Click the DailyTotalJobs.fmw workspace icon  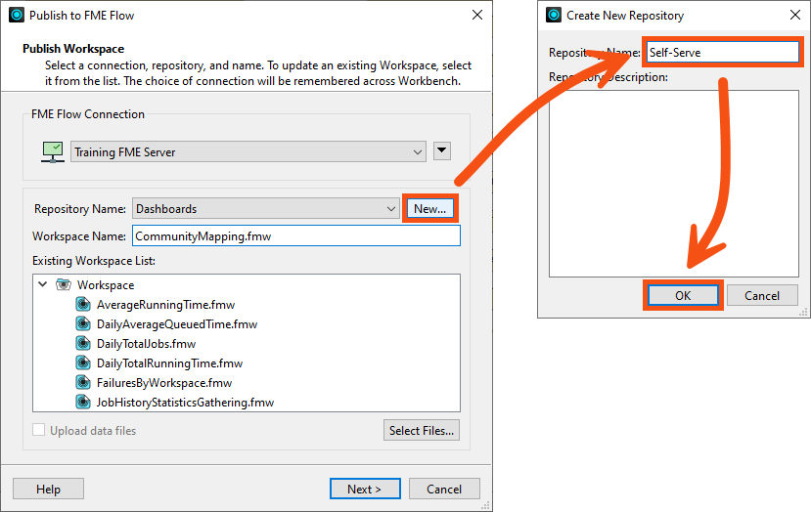pos(83,344)
